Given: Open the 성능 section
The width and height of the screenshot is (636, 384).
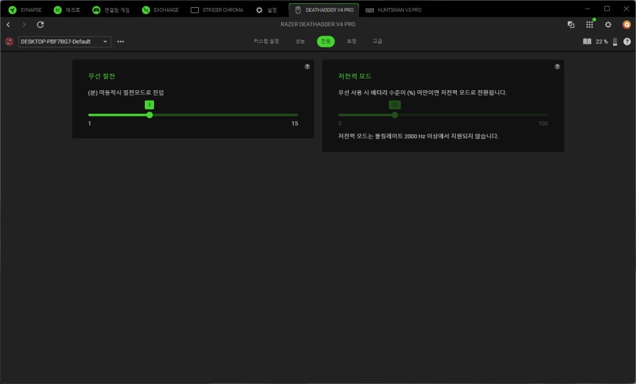Looking at the screenshot, I should 300,41.
